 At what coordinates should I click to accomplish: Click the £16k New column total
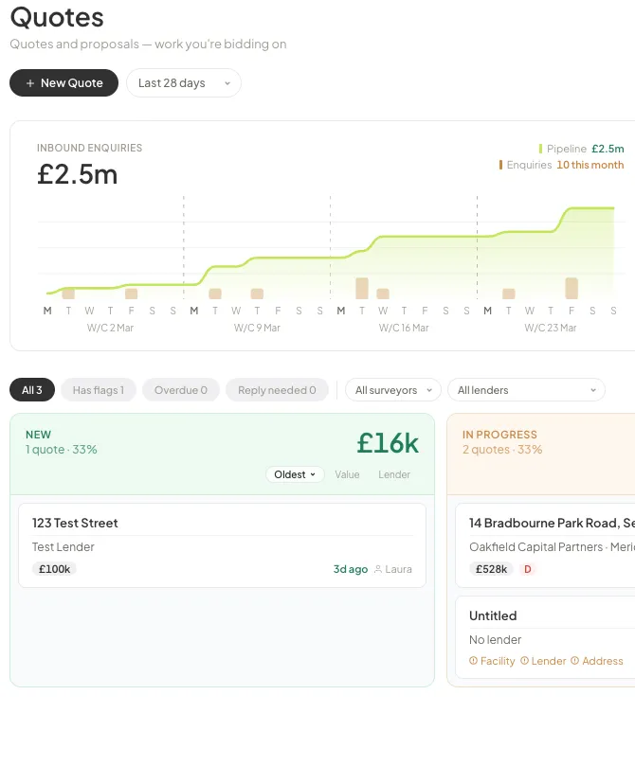388,443
